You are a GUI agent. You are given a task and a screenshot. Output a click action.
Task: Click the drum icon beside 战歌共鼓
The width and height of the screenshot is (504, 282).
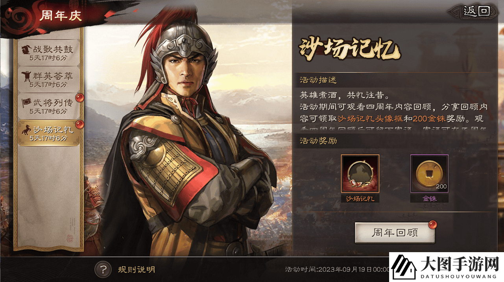point(27,49)
